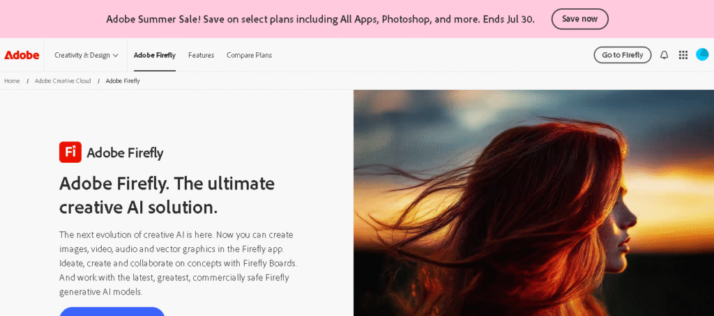Click the red Firefly Fi logo icon
This screenshot has height=316, width=714.
point(70,152)
